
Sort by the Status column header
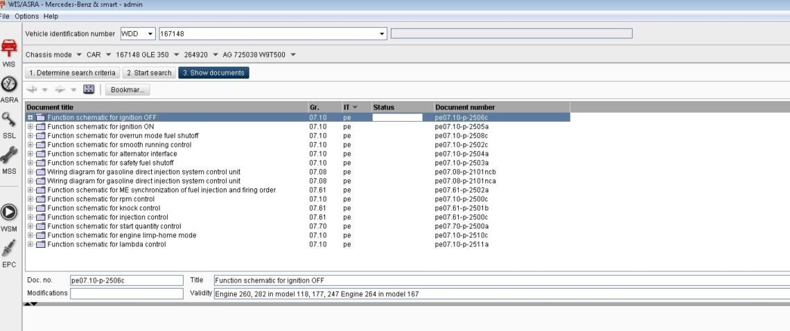pyautogui.click(x=403, y=107)
